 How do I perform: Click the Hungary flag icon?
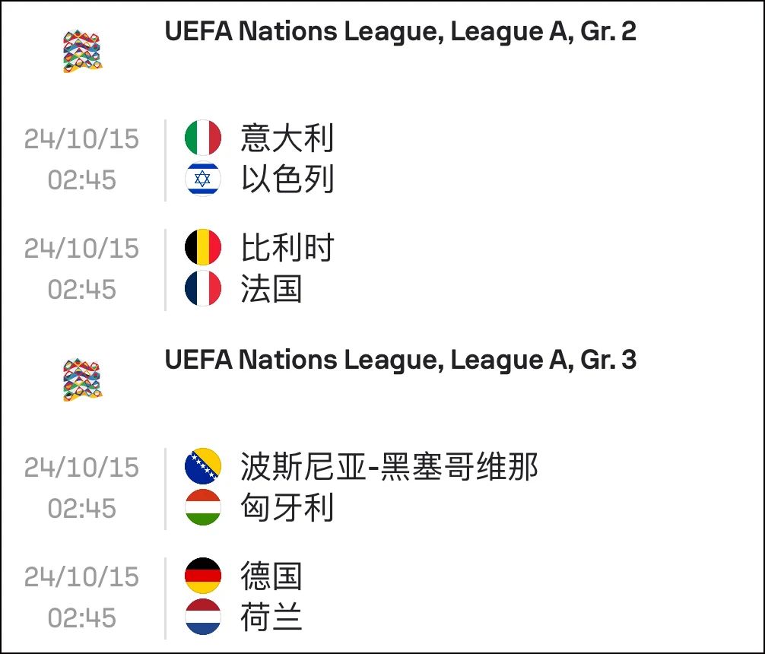203,507
